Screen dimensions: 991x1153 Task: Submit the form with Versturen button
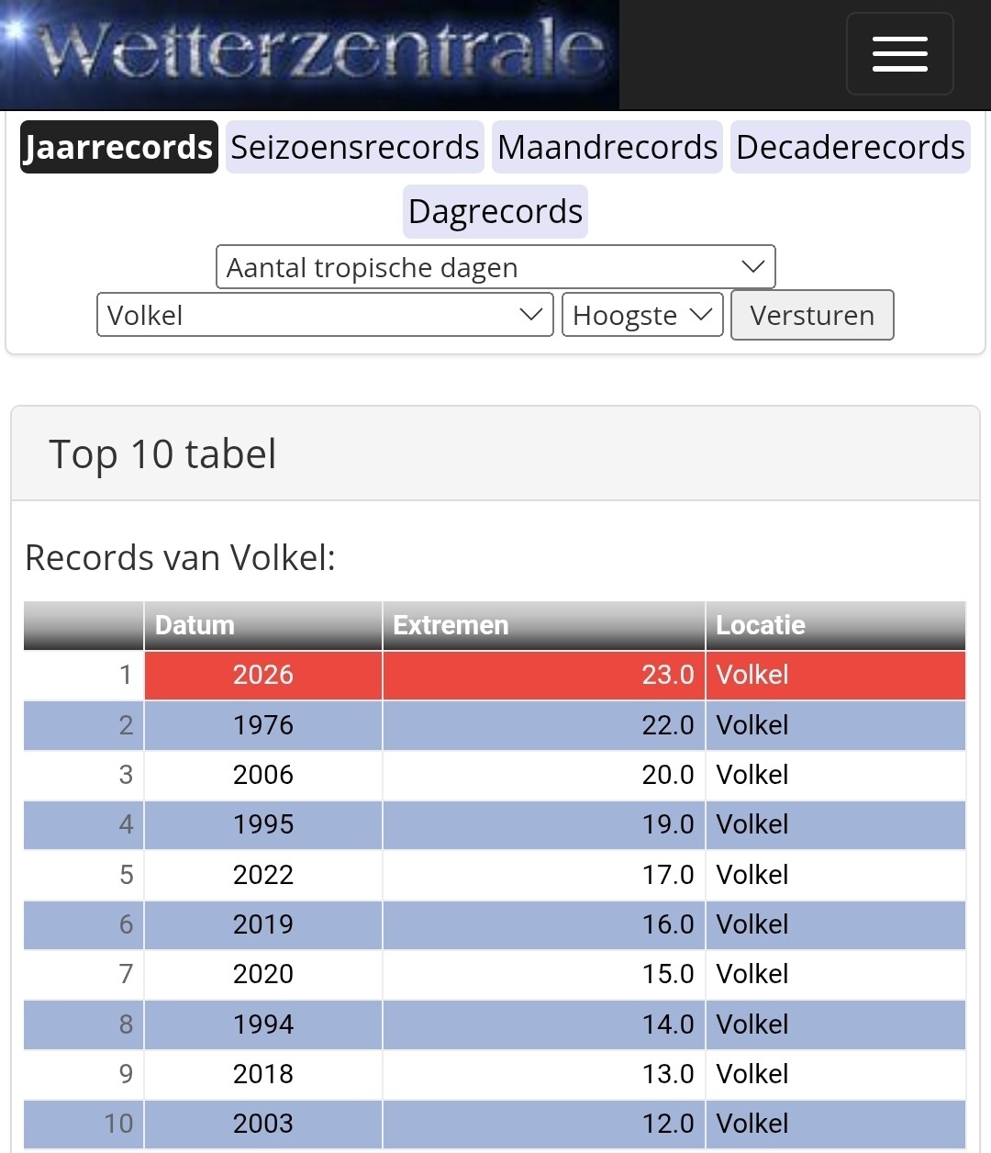(812, 315)
